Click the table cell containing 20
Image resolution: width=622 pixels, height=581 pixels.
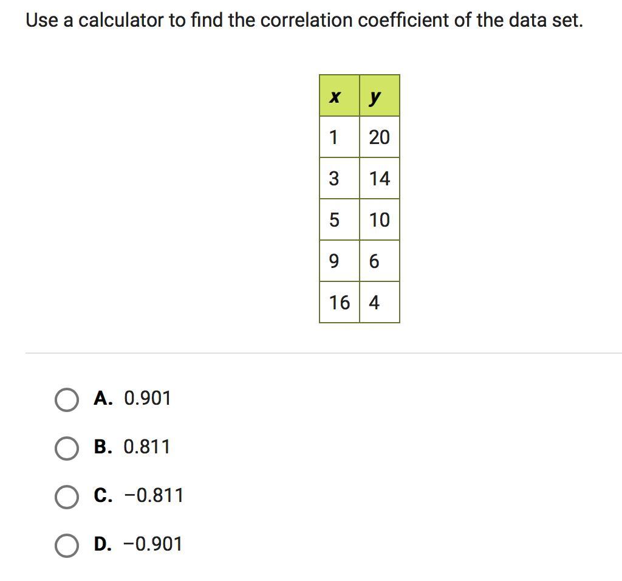[x=380, y=137]
